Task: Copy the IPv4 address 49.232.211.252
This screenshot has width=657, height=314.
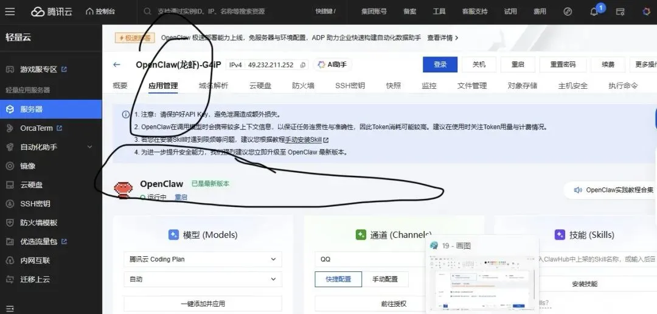Action: point(302,65)
